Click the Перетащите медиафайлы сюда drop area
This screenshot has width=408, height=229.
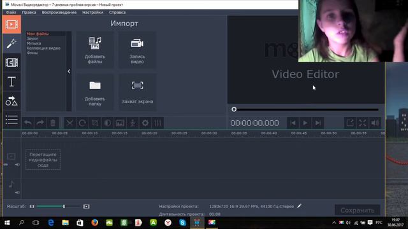[43, 160]
